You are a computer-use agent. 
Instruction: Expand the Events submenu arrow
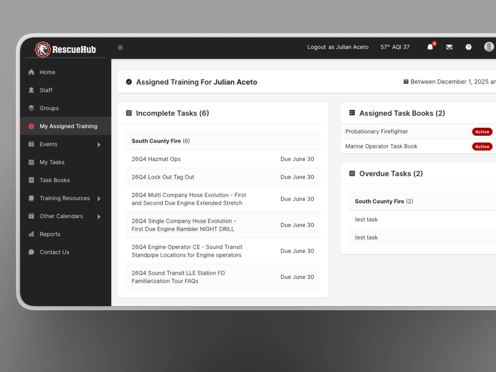click(99, 144)
